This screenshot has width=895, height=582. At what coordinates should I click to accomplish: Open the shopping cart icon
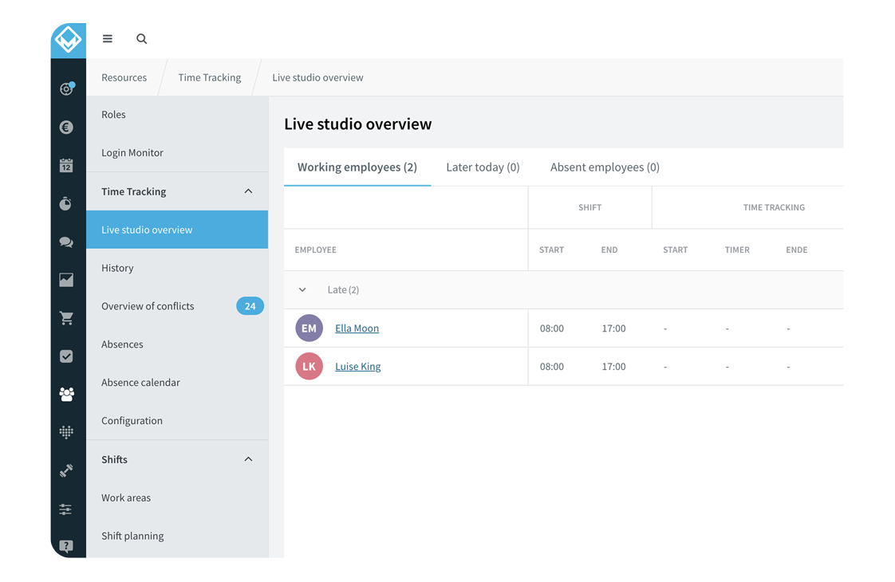(x=68, y=318)
